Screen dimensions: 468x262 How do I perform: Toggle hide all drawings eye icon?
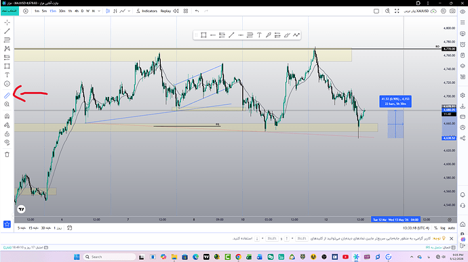(x=7, y=142)
